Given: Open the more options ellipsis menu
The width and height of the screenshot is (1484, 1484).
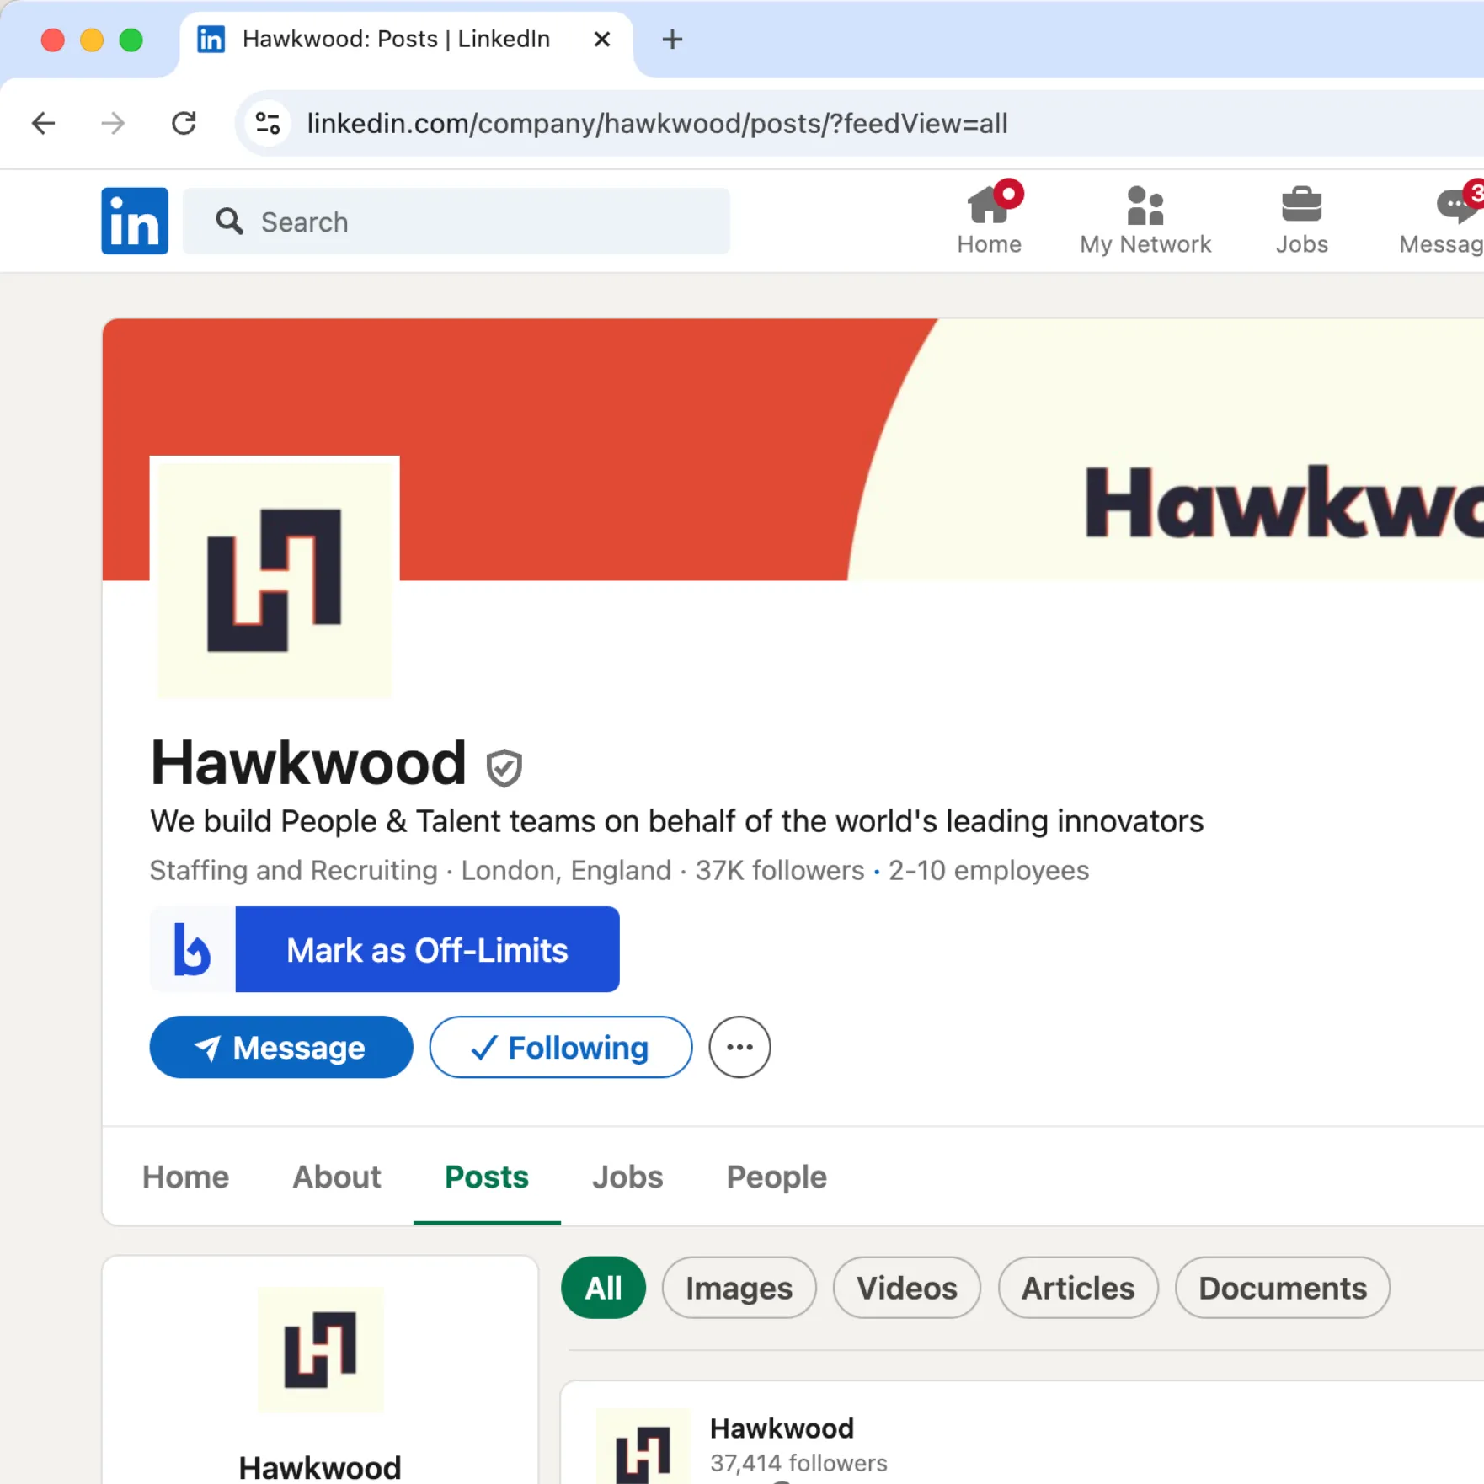Looking at the screenshot, I should point(739,1047).
